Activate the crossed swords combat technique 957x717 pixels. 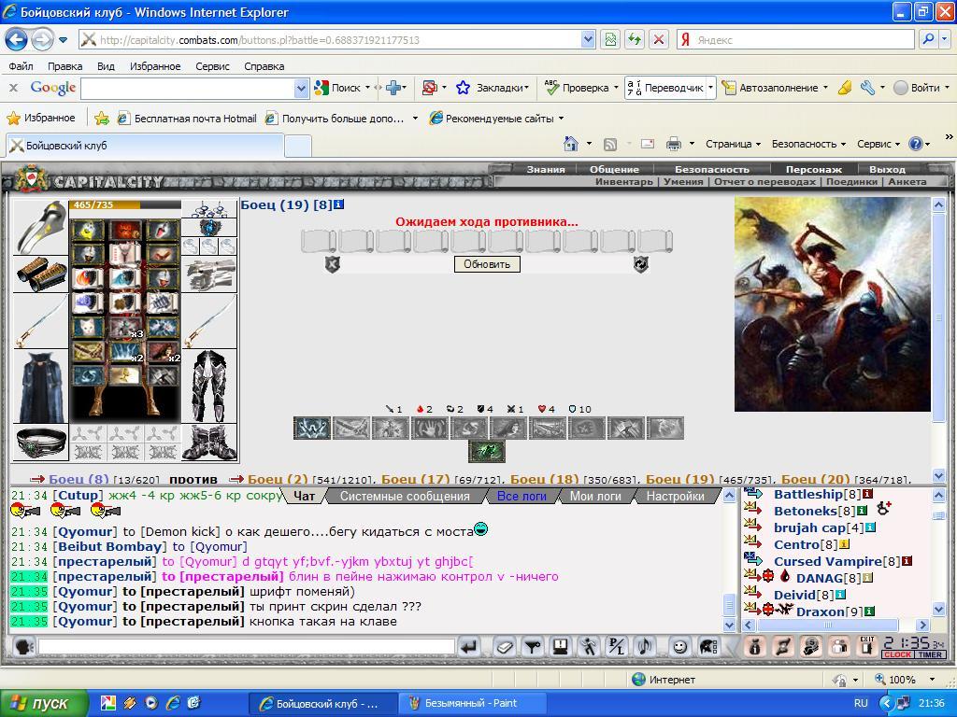click(x=351, y=428)
